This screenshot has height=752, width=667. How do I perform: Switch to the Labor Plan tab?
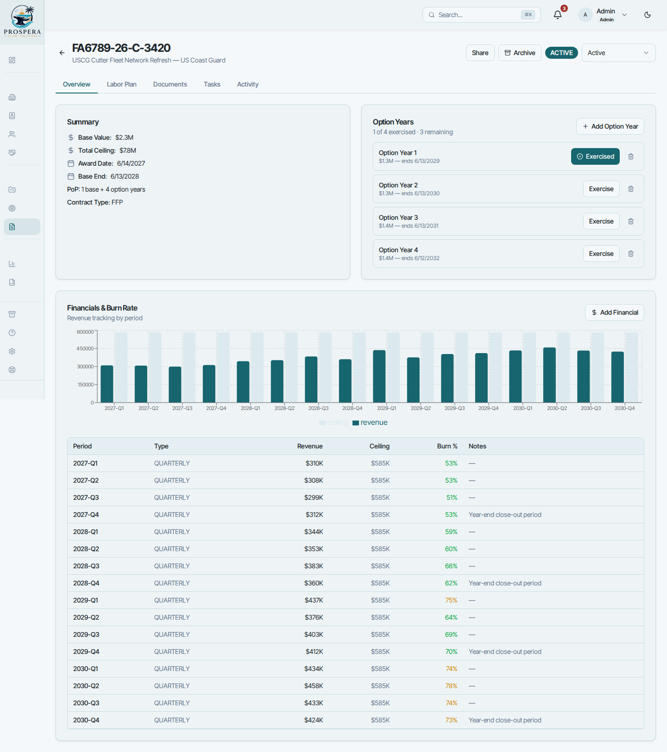coord(122,84)
